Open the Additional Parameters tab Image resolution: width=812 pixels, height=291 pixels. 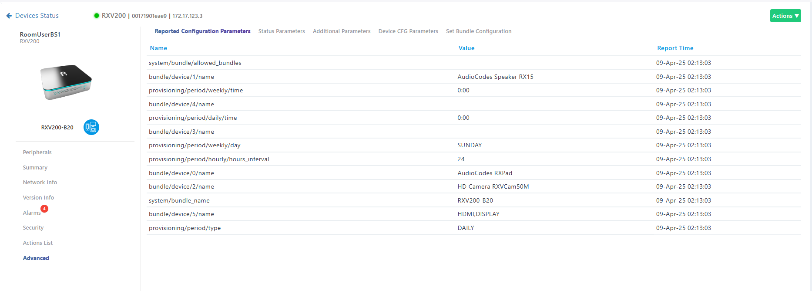pyautogui.click(x=342, y=31)
